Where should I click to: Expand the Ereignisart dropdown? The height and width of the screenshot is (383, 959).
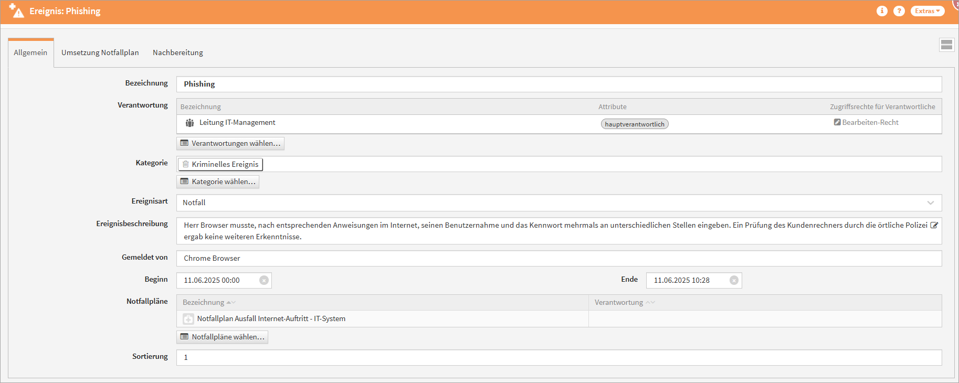930,203
